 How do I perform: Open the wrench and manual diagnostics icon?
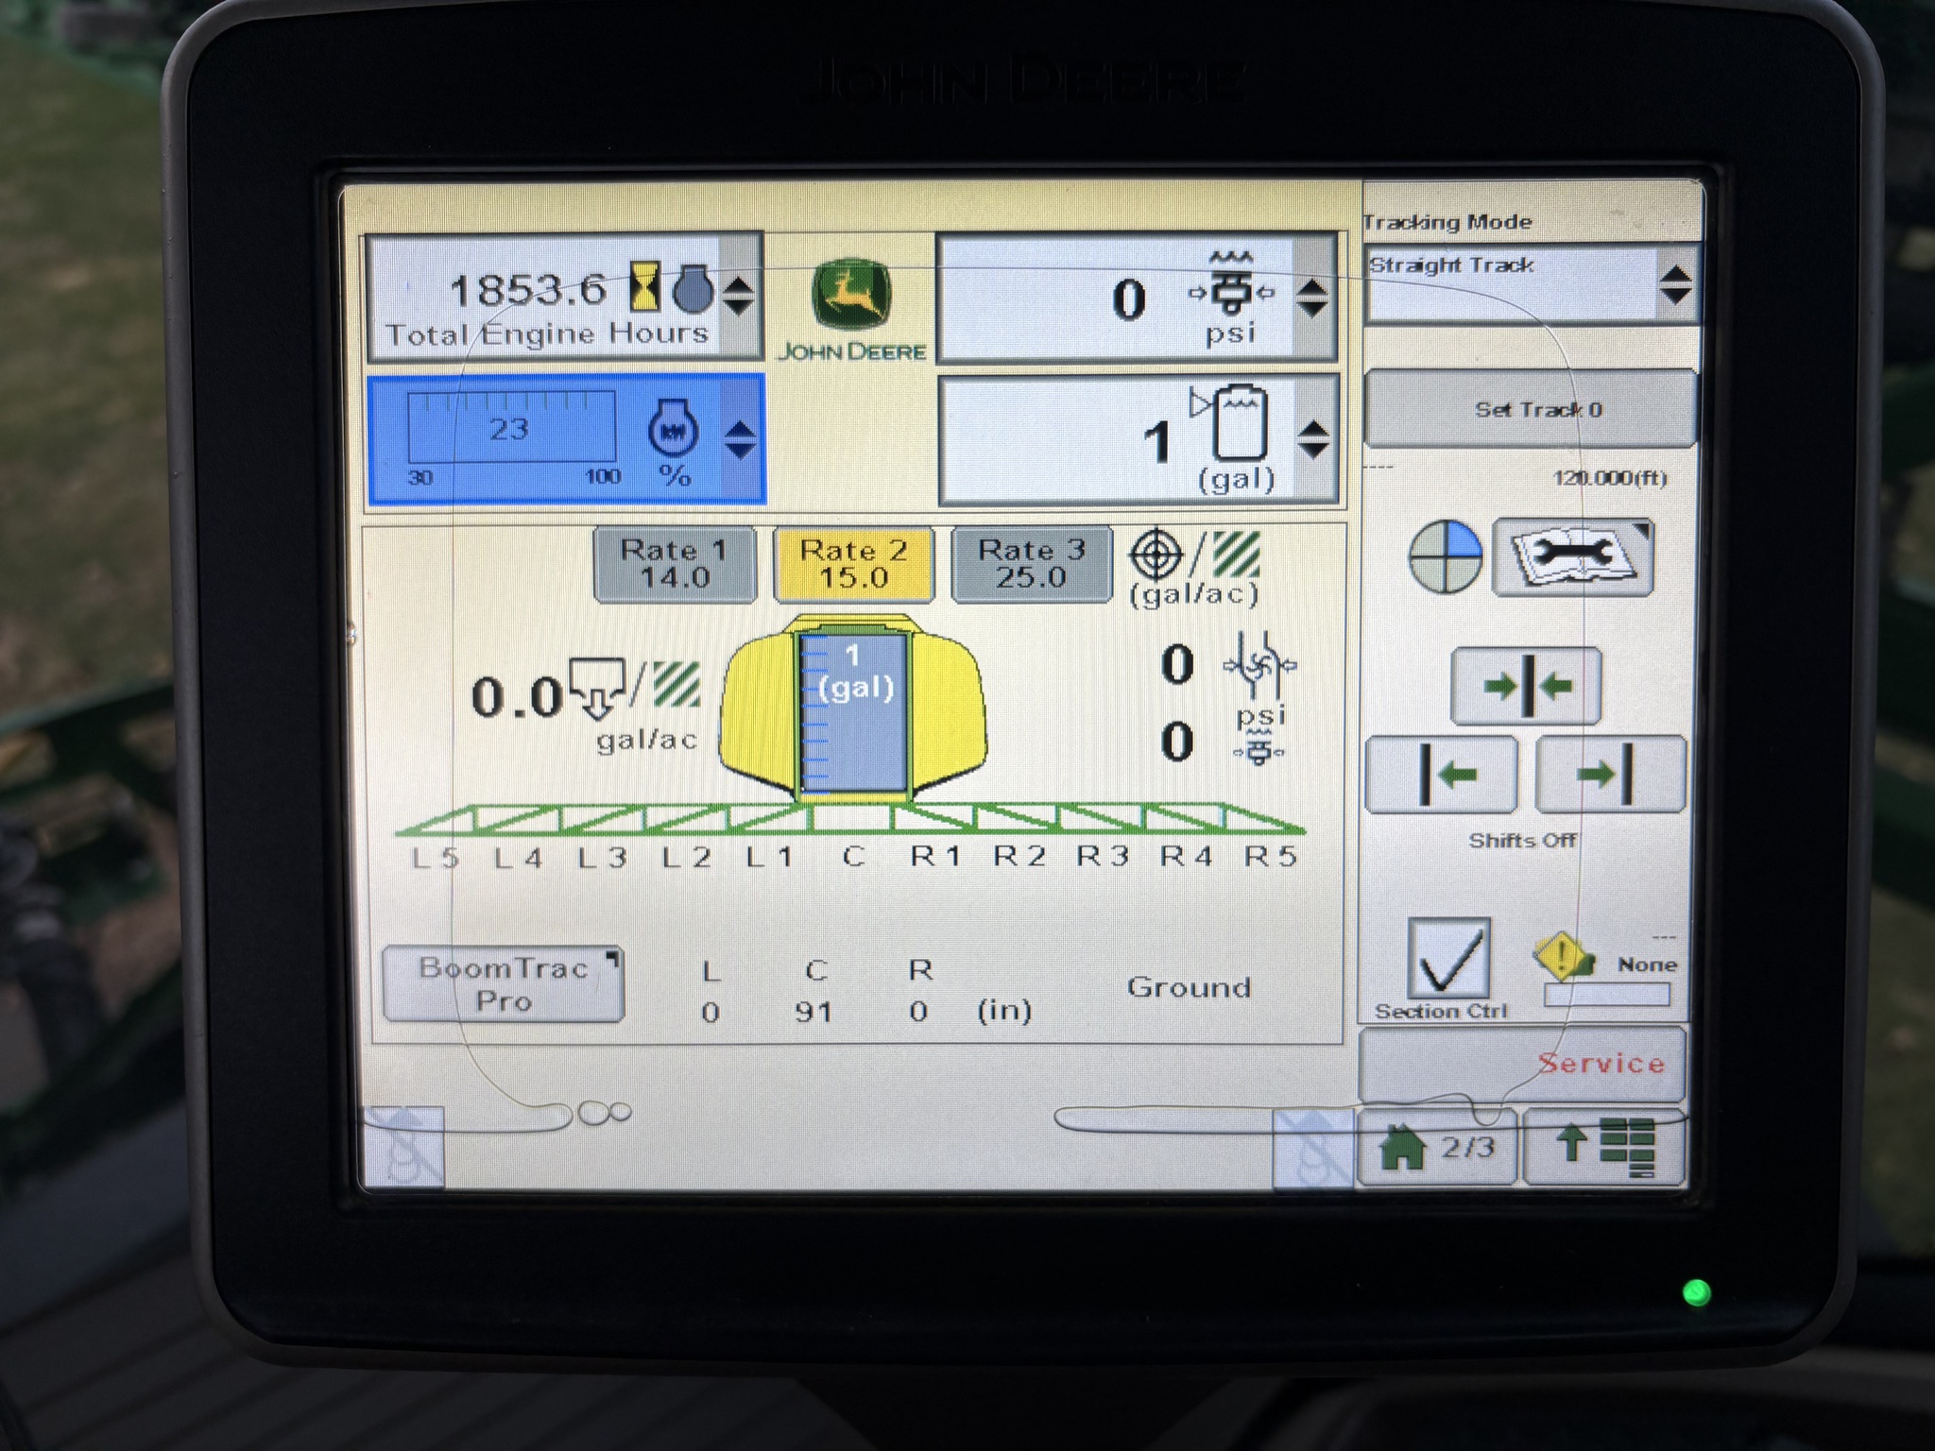pyautogui.click(x=1572, y=557)
